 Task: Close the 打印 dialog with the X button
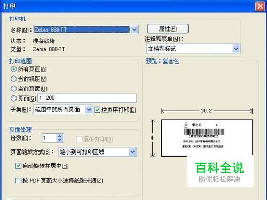coord(260,6)
